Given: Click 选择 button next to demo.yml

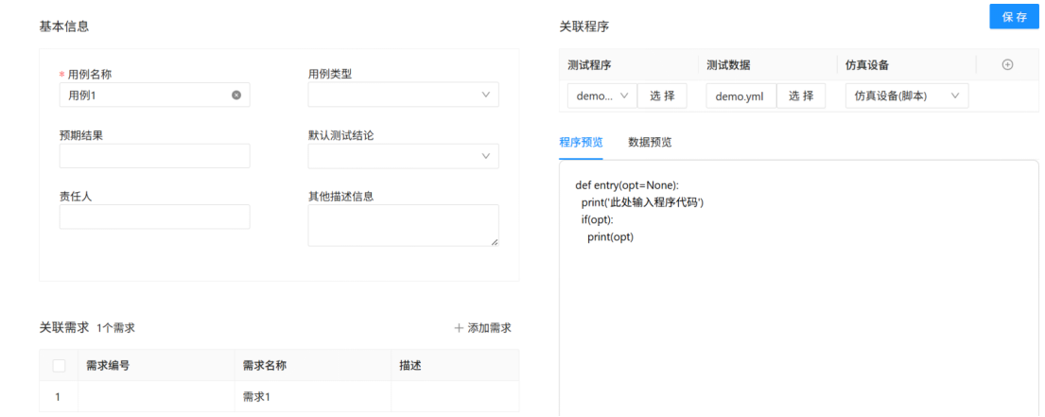Looking at the screenshot, I should (x=801, y=96).
